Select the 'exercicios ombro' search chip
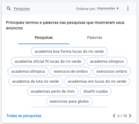 tap(112, 71)
